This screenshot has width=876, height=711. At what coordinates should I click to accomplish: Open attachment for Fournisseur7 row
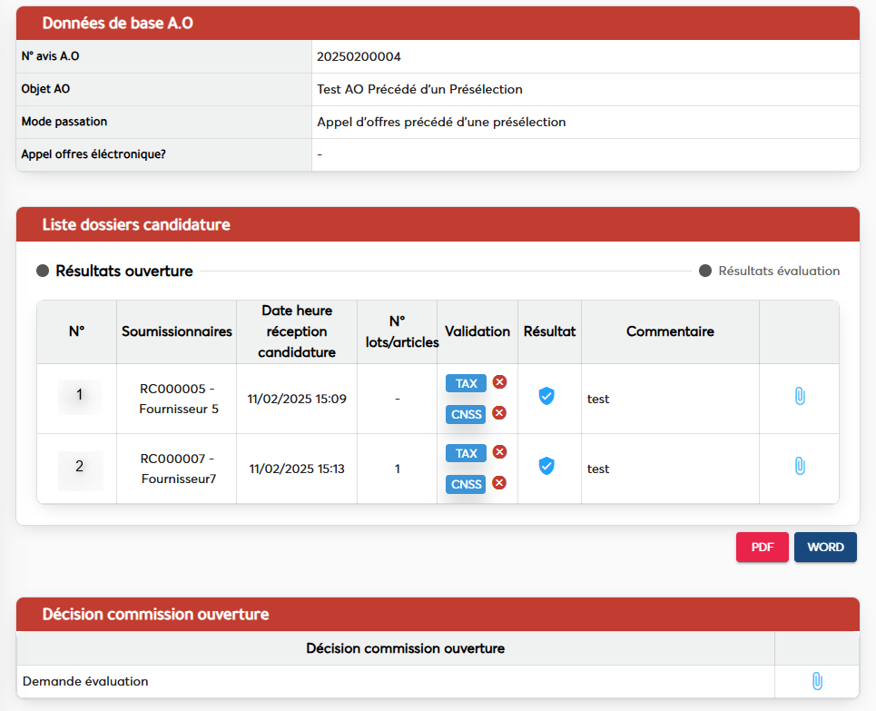[x=799, y=466]
